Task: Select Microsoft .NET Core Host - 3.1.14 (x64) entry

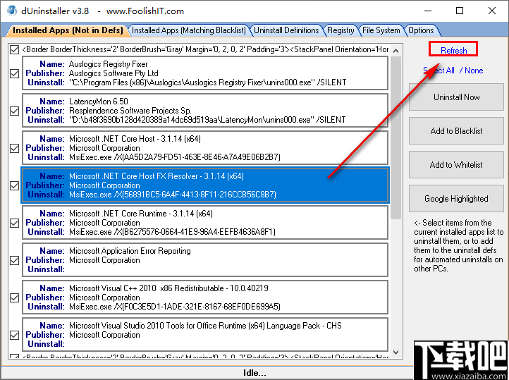Action: pos(205,148)
